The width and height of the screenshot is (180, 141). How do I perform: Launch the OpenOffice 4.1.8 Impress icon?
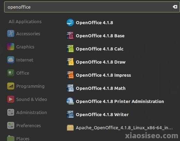(x=70, y=75)
